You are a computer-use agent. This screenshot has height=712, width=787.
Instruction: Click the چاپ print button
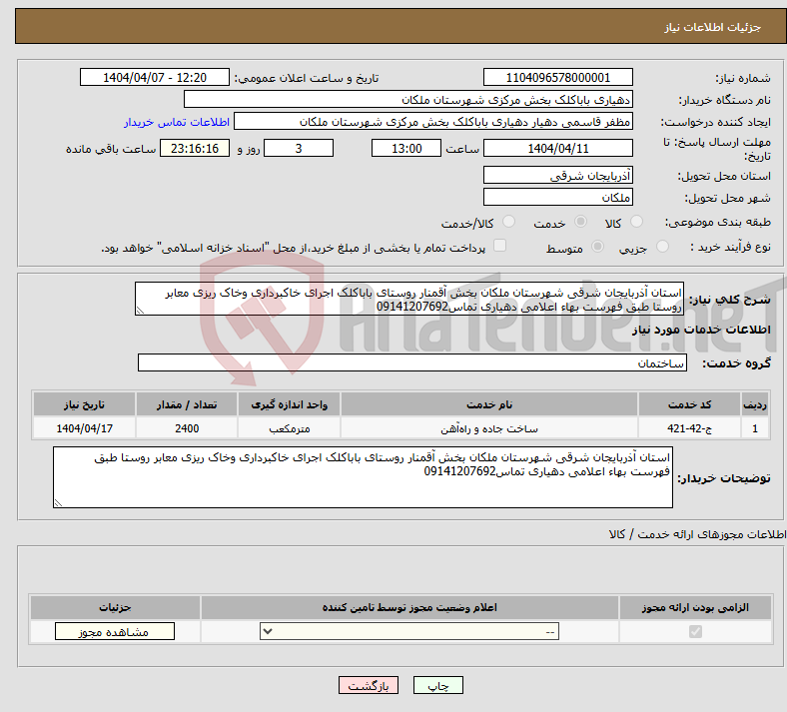(438, 685)
